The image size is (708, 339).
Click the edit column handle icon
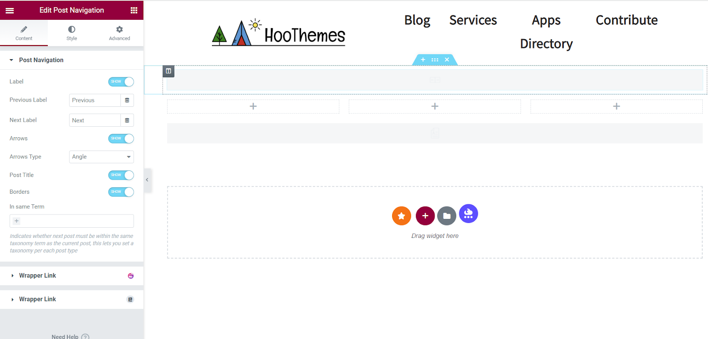(169, 71)
